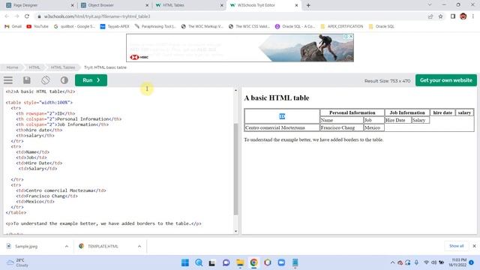Open Google Chrome from taskbar

click(253, 262)
